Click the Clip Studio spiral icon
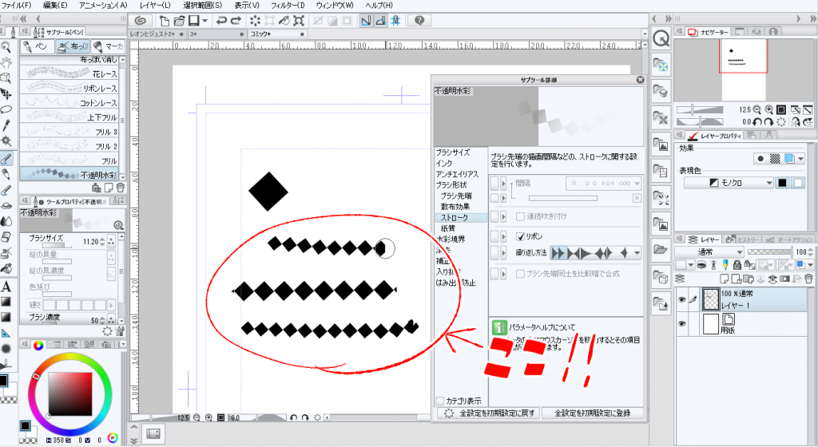Screen dimensions: 818x447 point(140,21)
